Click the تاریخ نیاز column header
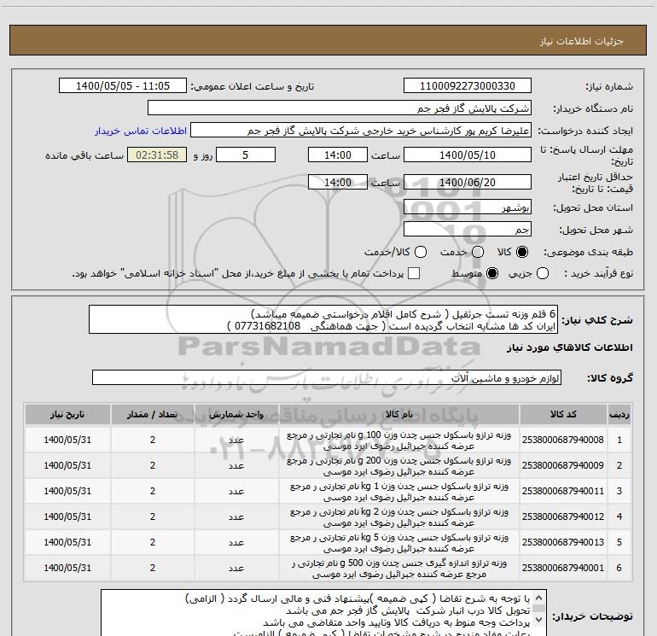 tap(67, 414)
